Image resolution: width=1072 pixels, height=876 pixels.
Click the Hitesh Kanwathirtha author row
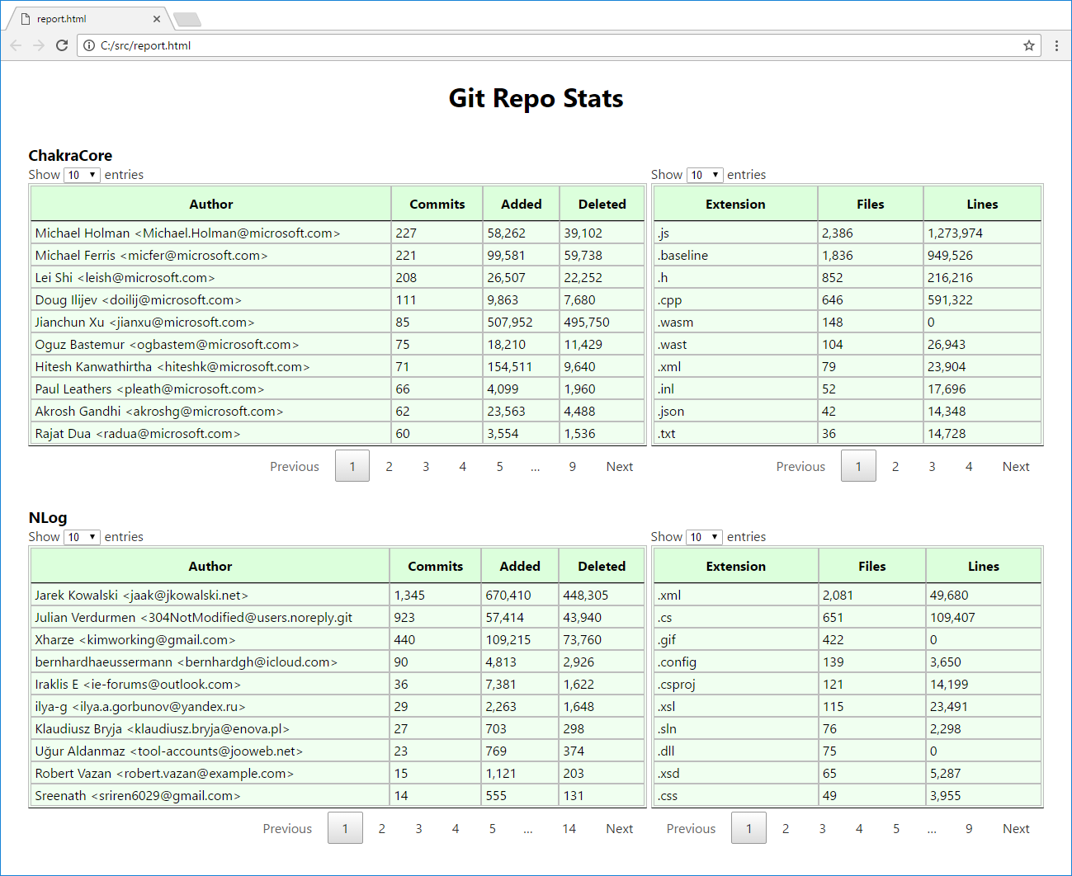[x=338, y=366]
